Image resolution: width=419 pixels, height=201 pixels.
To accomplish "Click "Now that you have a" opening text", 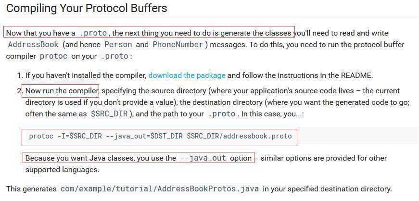I will click(40, 33).
